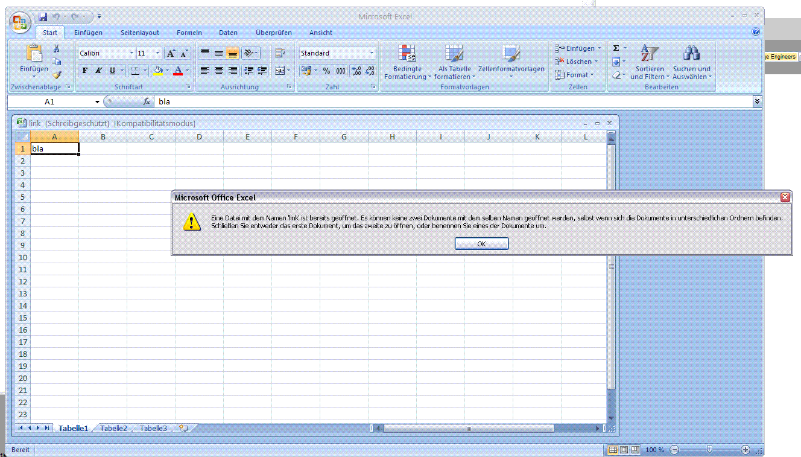Open Bedingte Formatierung menu
Image resolution: width=801 pixels, height=457 pixels.
pyautogui.click(x=408, y=62)
